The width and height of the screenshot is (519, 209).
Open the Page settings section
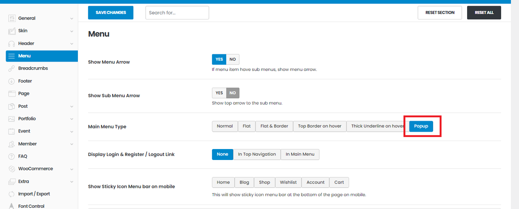(x=42, y=94)
